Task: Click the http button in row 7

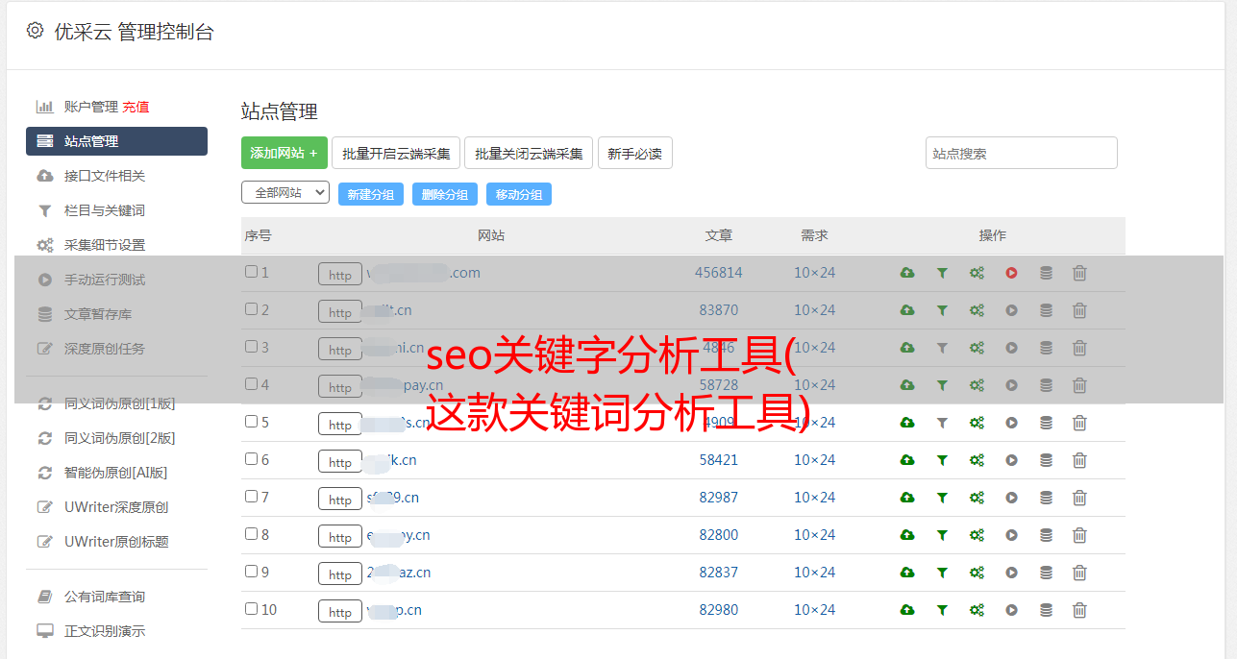Action: 340,500
